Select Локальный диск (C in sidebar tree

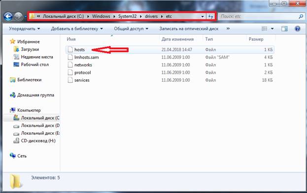(x=40, y=118)
